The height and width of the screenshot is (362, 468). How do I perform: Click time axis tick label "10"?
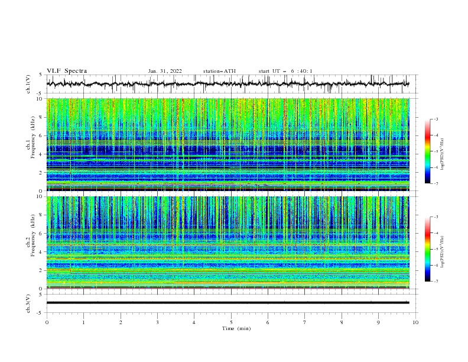415,322
